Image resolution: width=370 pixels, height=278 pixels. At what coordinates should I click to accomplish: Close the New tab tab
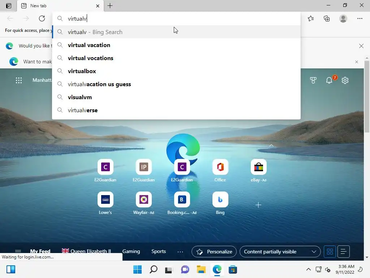[x=98, y=6]
